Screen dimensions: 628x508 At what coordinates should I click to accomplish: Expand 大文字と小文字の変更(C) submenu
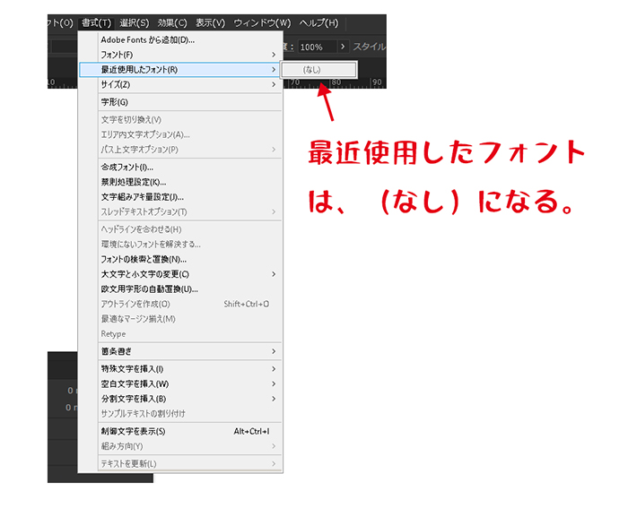144,274
